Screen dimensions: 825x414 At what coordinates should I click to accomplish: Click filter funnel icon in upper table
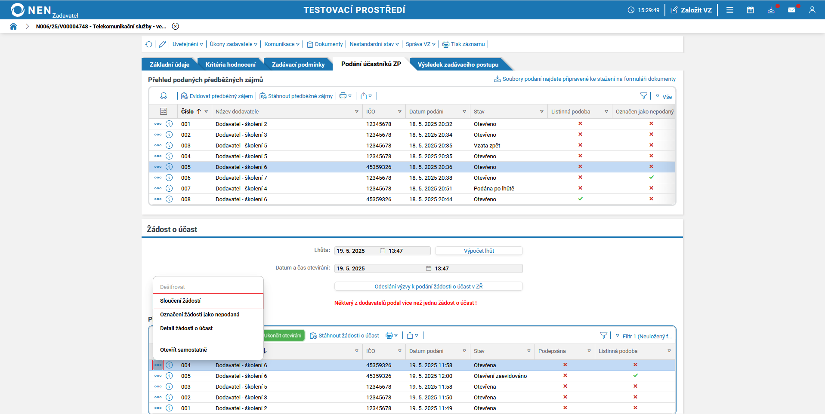(644, 96)
